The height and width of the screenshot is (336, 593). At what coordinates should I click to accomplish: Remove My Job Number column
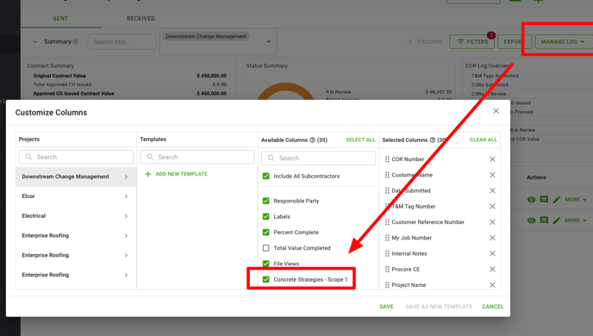pyautogui.click(x=492, y=238)
